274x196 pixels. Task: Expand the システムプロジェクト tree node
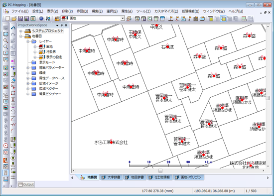coord(21,31)
